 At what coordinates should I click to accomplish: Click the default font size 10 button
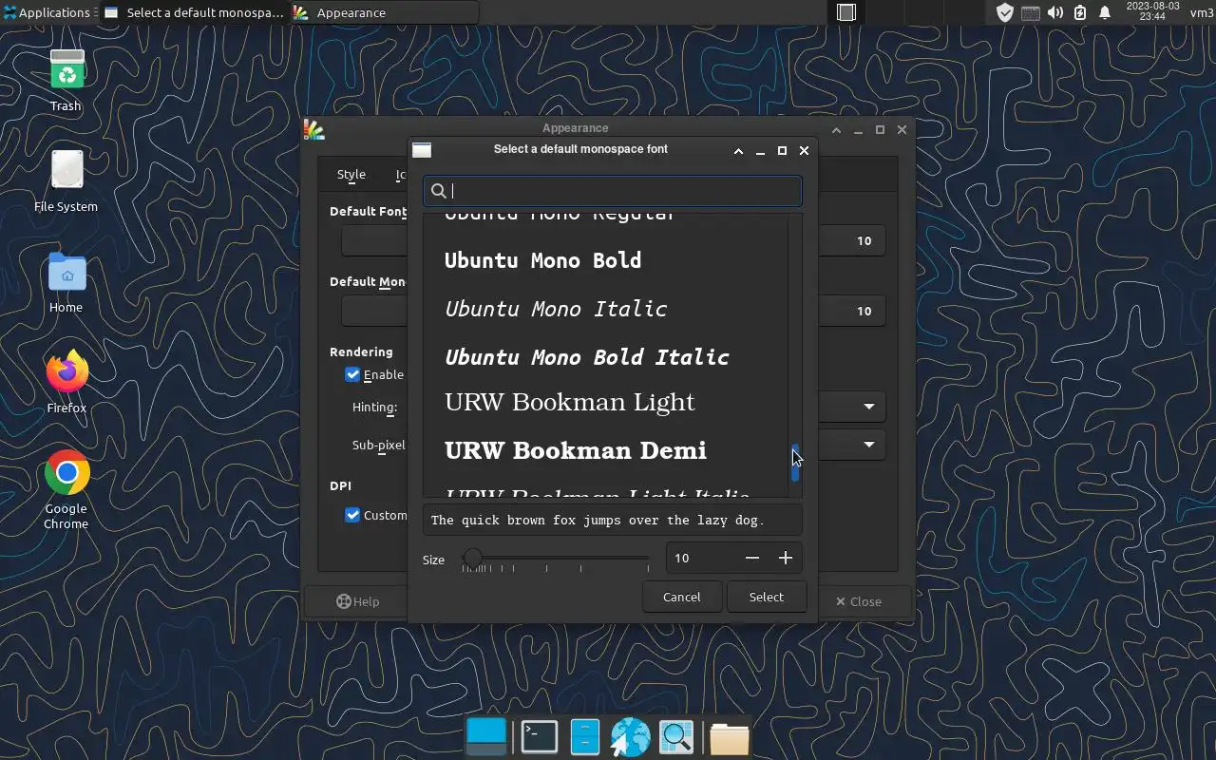[864, 240]
